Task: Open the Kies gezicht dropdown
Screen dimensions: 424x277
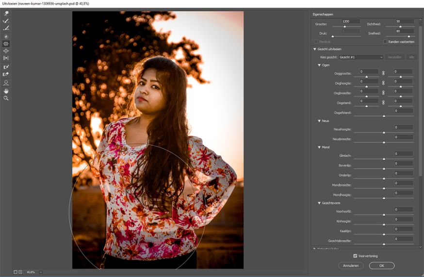Action: pyautogui.click(x=362, y=57)
